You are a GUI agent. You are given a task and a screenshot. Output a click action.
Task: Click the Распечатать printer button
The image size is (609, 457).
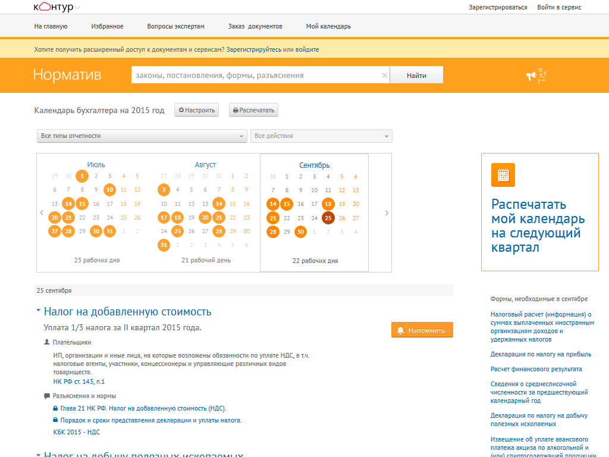(253, 110)
